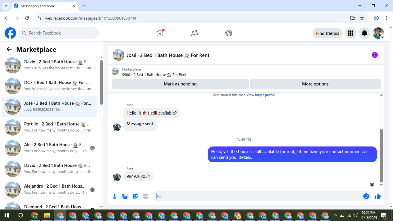Click the Wi-Fi network tray icon
The width and height of the screenshot is (393, 221).
pos(349,215)
